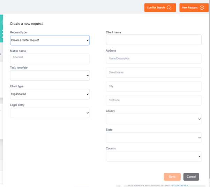This screenshot has width=210, height=187.
Task: Click the New Request button label
Action: [x=190, y=8]
